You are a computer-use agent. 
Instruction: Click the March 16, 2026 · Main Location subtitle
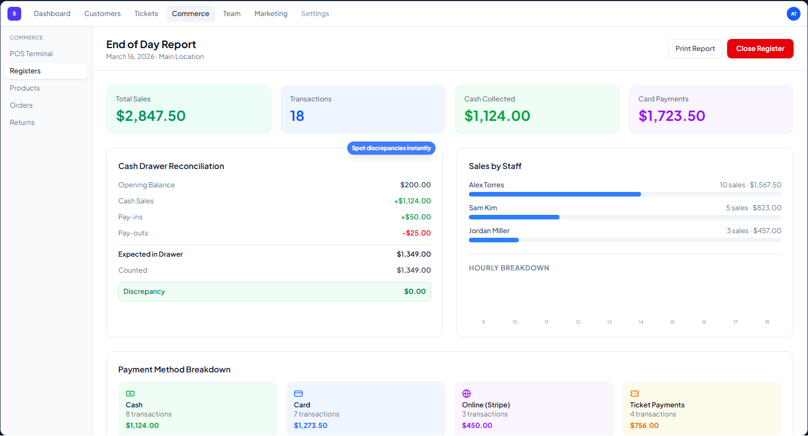coord(155,57)
